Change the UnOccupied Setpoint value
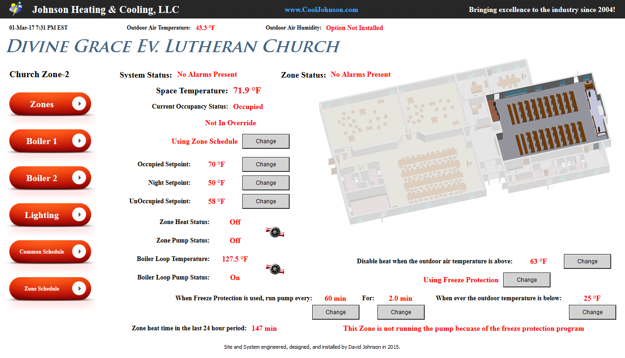 pyautogui.click(x=266, y=201)
